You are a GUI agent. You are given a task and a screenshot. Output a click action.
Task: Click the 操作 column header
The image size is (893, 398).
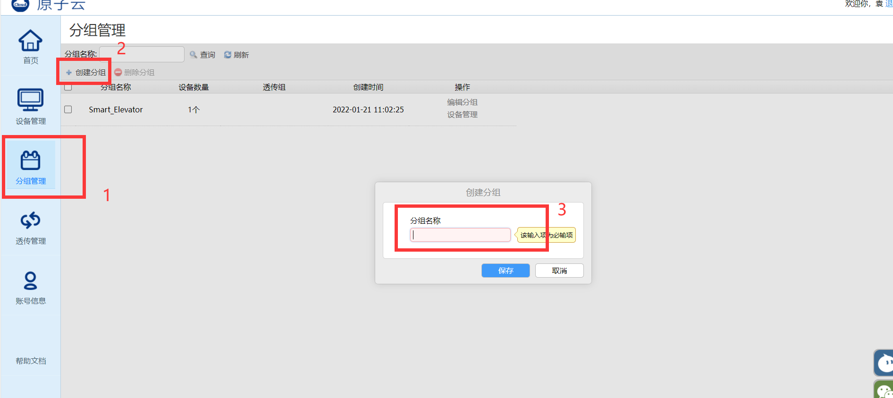462,87
